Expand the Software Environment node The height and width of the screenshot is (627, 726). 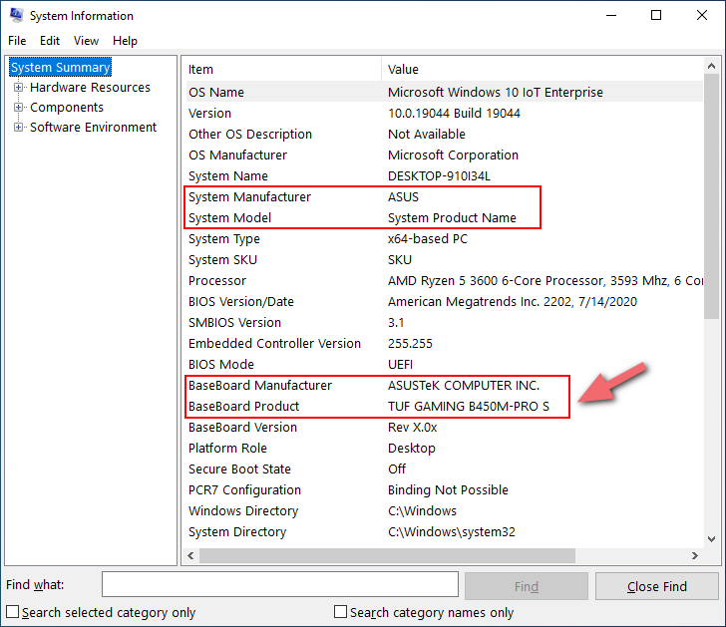point(18,127)
